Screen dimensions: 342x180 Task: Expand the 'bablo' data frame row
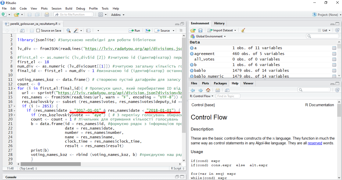(192, 71)
